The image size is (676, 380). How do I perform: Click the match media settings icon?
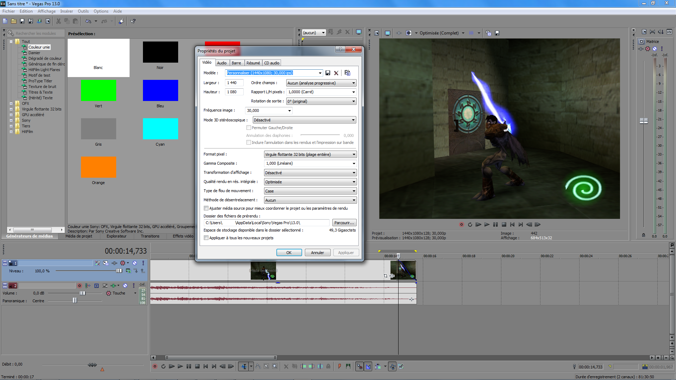348,73
